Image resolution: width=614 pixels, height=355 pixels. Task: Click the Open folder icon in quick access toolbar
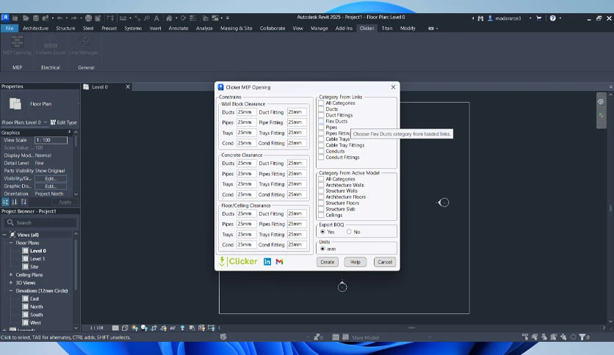point(26,18)
